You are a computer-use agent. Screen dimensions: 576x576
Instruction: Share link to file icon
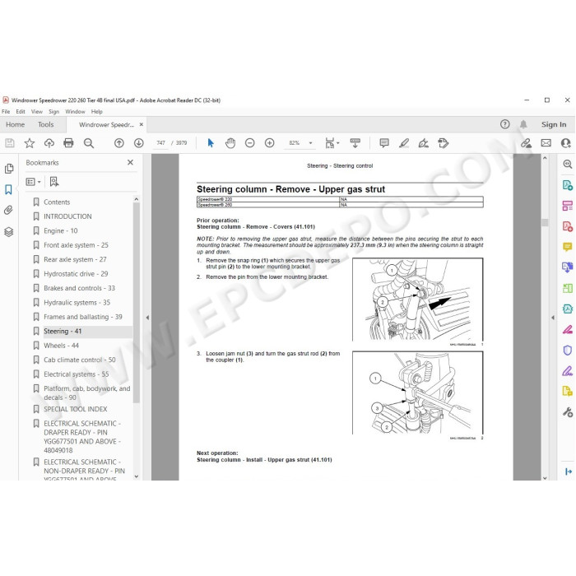[x=526, y=143]
